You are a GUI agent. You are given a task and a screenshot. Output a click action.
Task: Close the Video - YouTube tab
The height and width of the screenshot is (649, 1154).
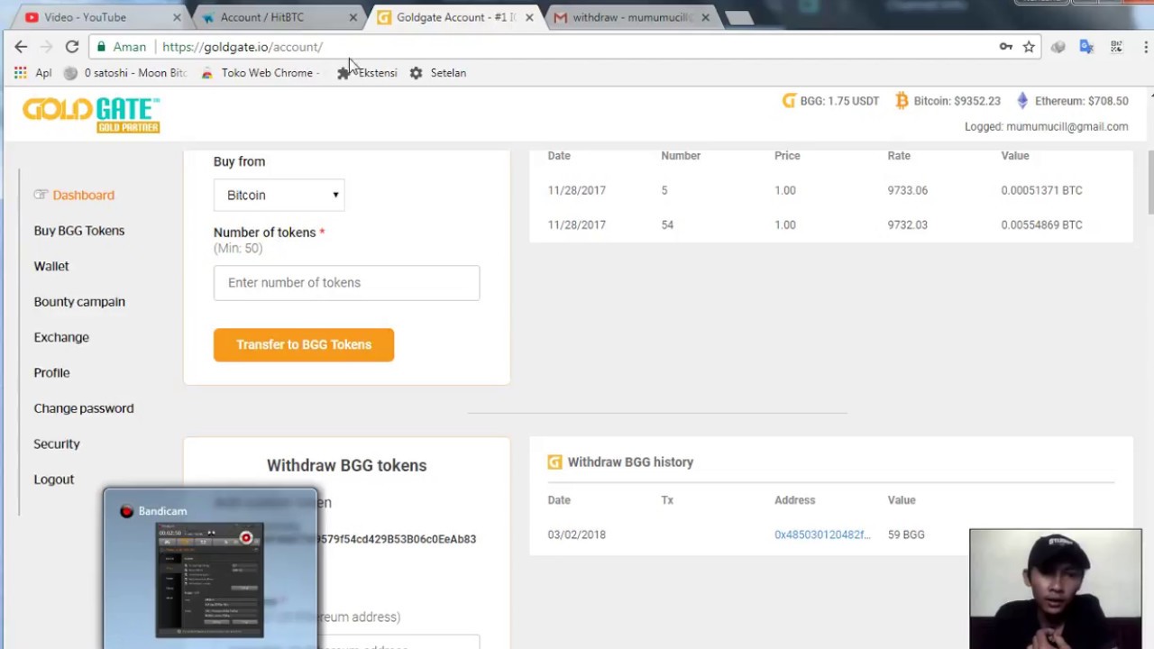[177, 17]
